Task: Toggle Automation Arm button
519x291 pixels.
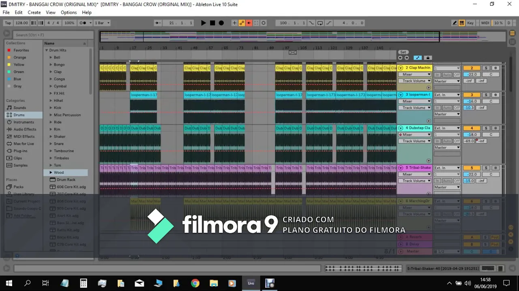Action: click(x=242, y=23)
